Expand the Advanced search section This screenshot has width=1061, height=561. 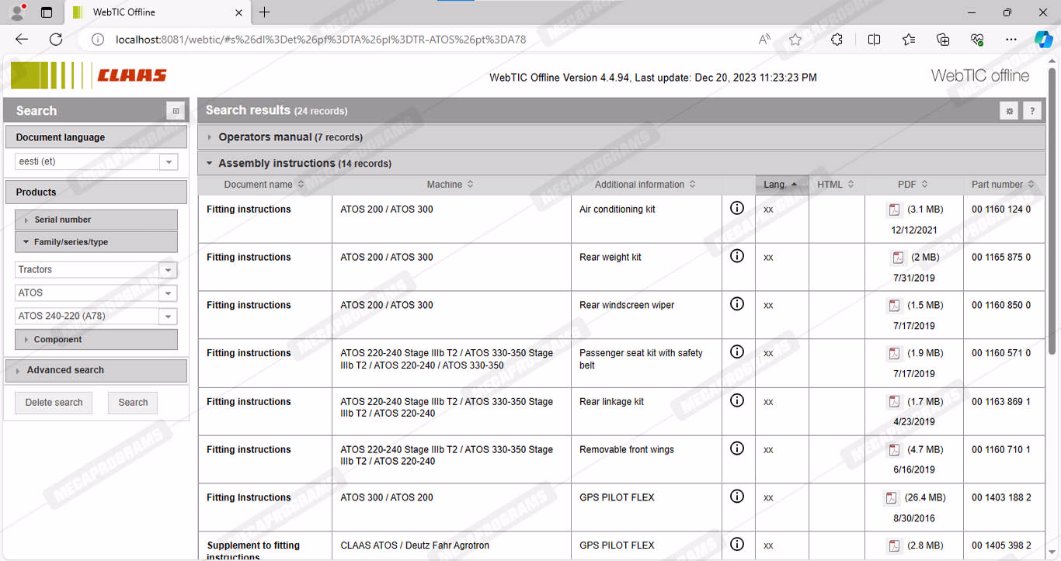click(x=65, y=370)
